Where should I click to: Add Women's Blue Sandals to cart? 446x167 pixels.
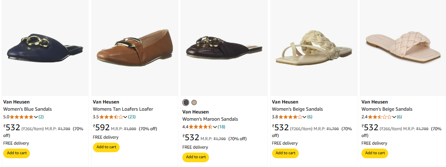(16, 153)
